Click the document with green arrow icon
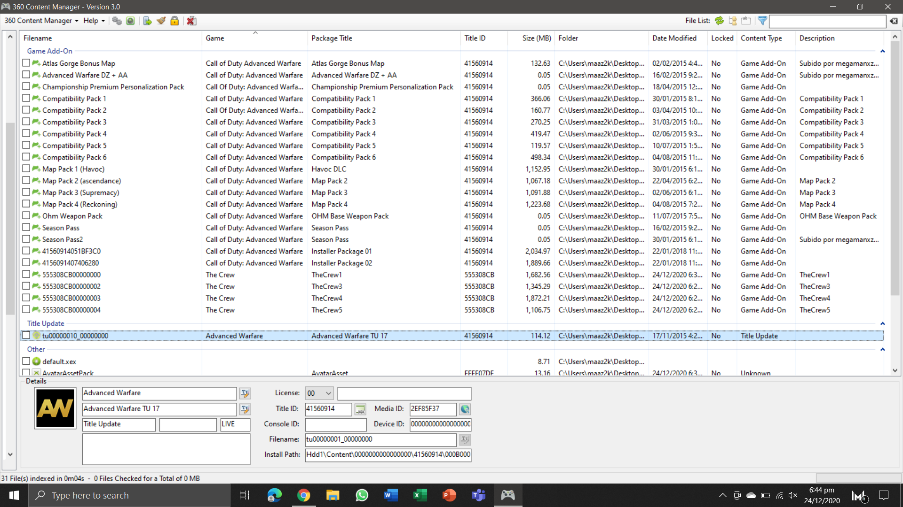The height and width of the screenshot is (507, 903). 147,21
